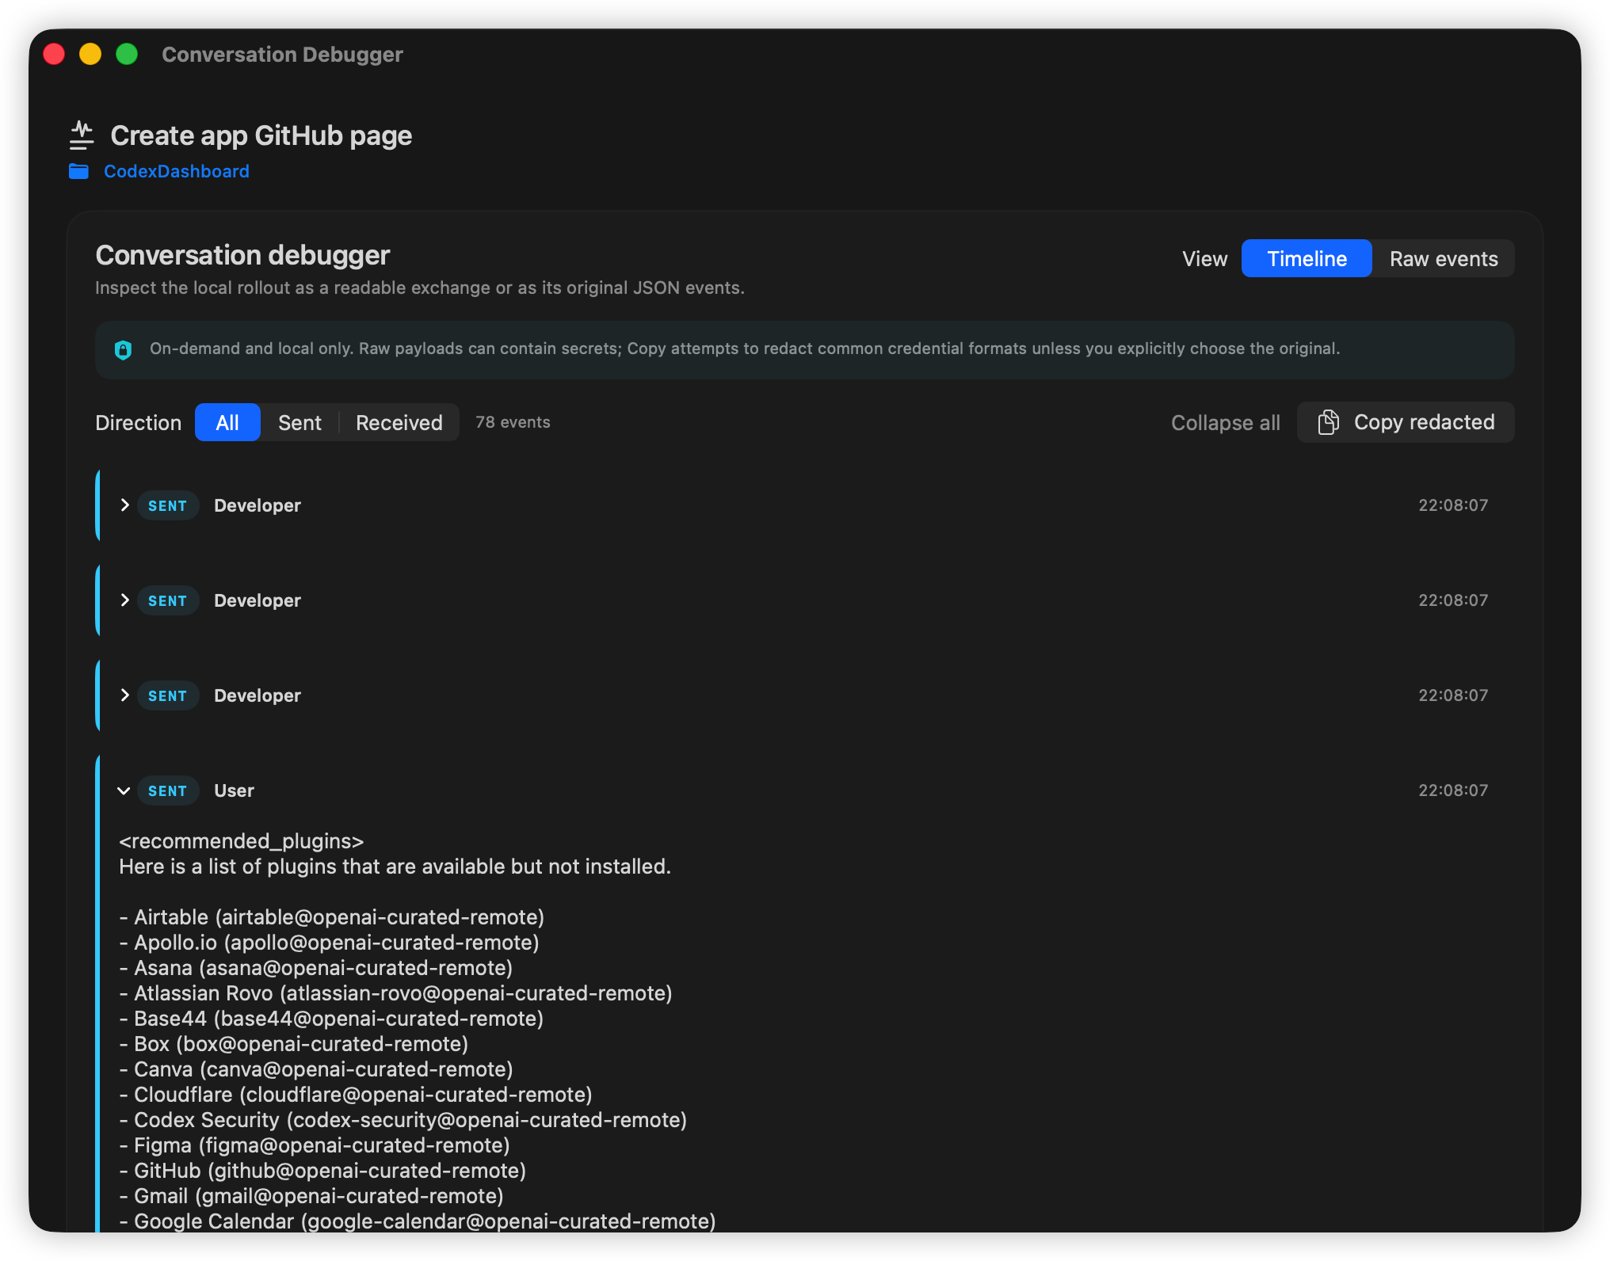Screen dimensions: 1610x1261
Task: Click the SENT badge on the User event
Action: [x=167, y=791]
